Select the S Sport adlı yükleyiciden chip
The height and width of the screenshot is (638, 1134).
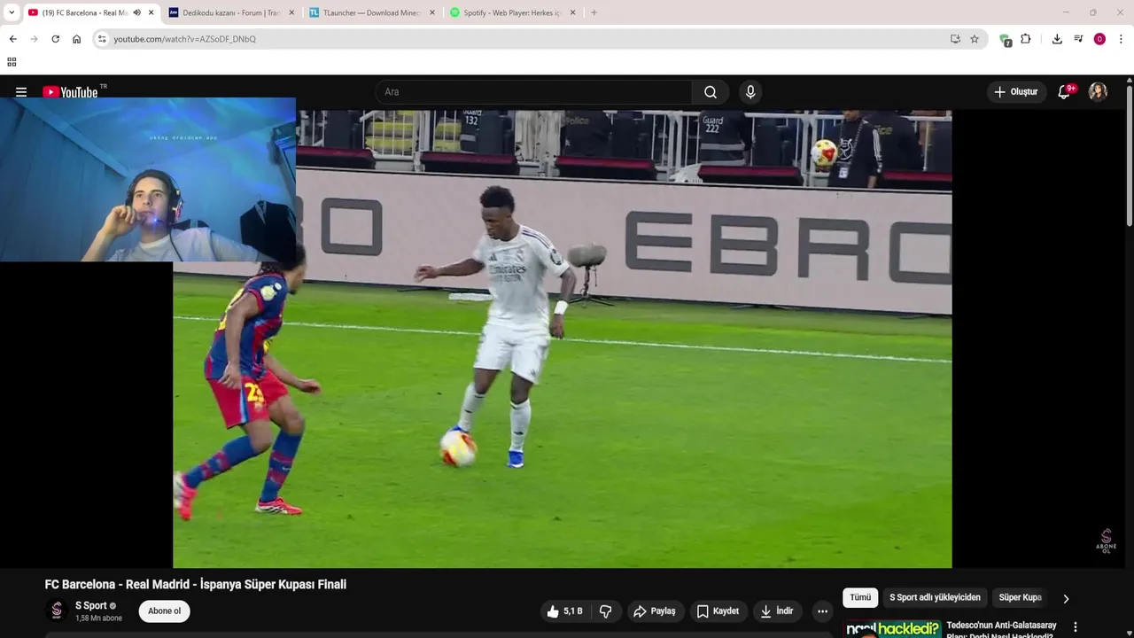[935, 598]
